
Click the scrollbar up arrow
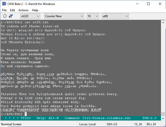click(163, 22)
